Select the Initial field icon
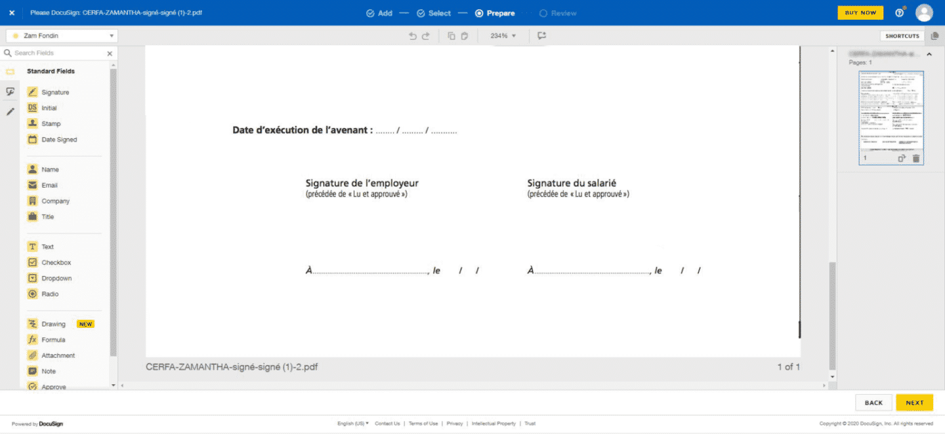The image size is (945, 434). (x=32, y=108)
